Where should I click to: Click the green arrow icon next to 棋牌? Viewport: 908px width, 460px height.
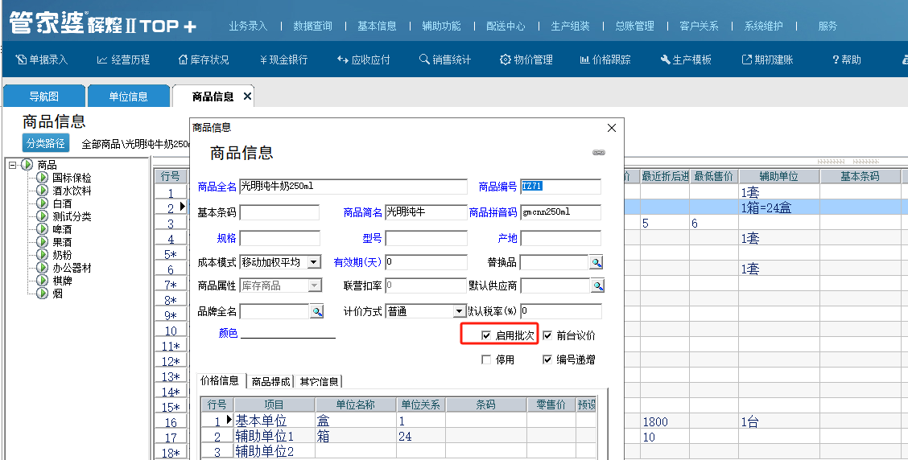[x=43, y=280]
